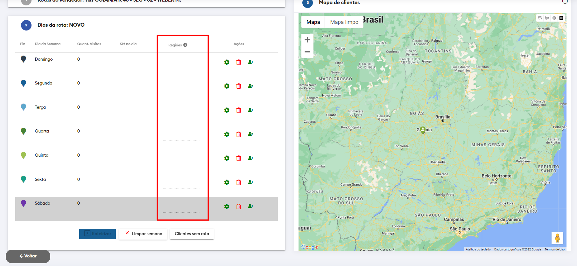Click Limpar semana button
The height and width of the screenshot is (266, 577).
click(x=143, y=234)
